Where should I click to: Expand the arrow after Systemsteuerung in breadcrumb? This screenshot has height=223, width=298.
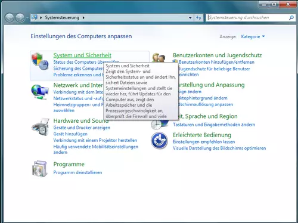[x=83, y=18]
